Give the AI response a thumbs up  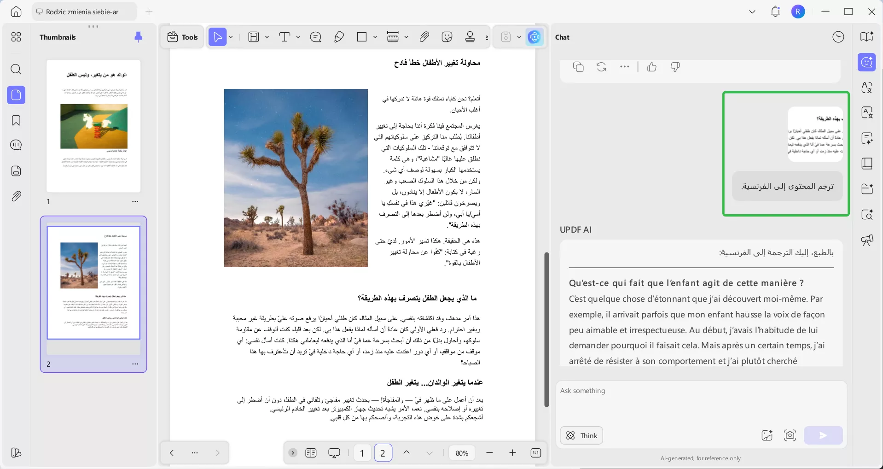[652, 67]
